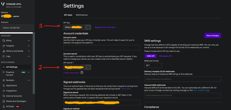Click the help icon beside Create new secret
This screenshot has height=110, width=231.
82,73
